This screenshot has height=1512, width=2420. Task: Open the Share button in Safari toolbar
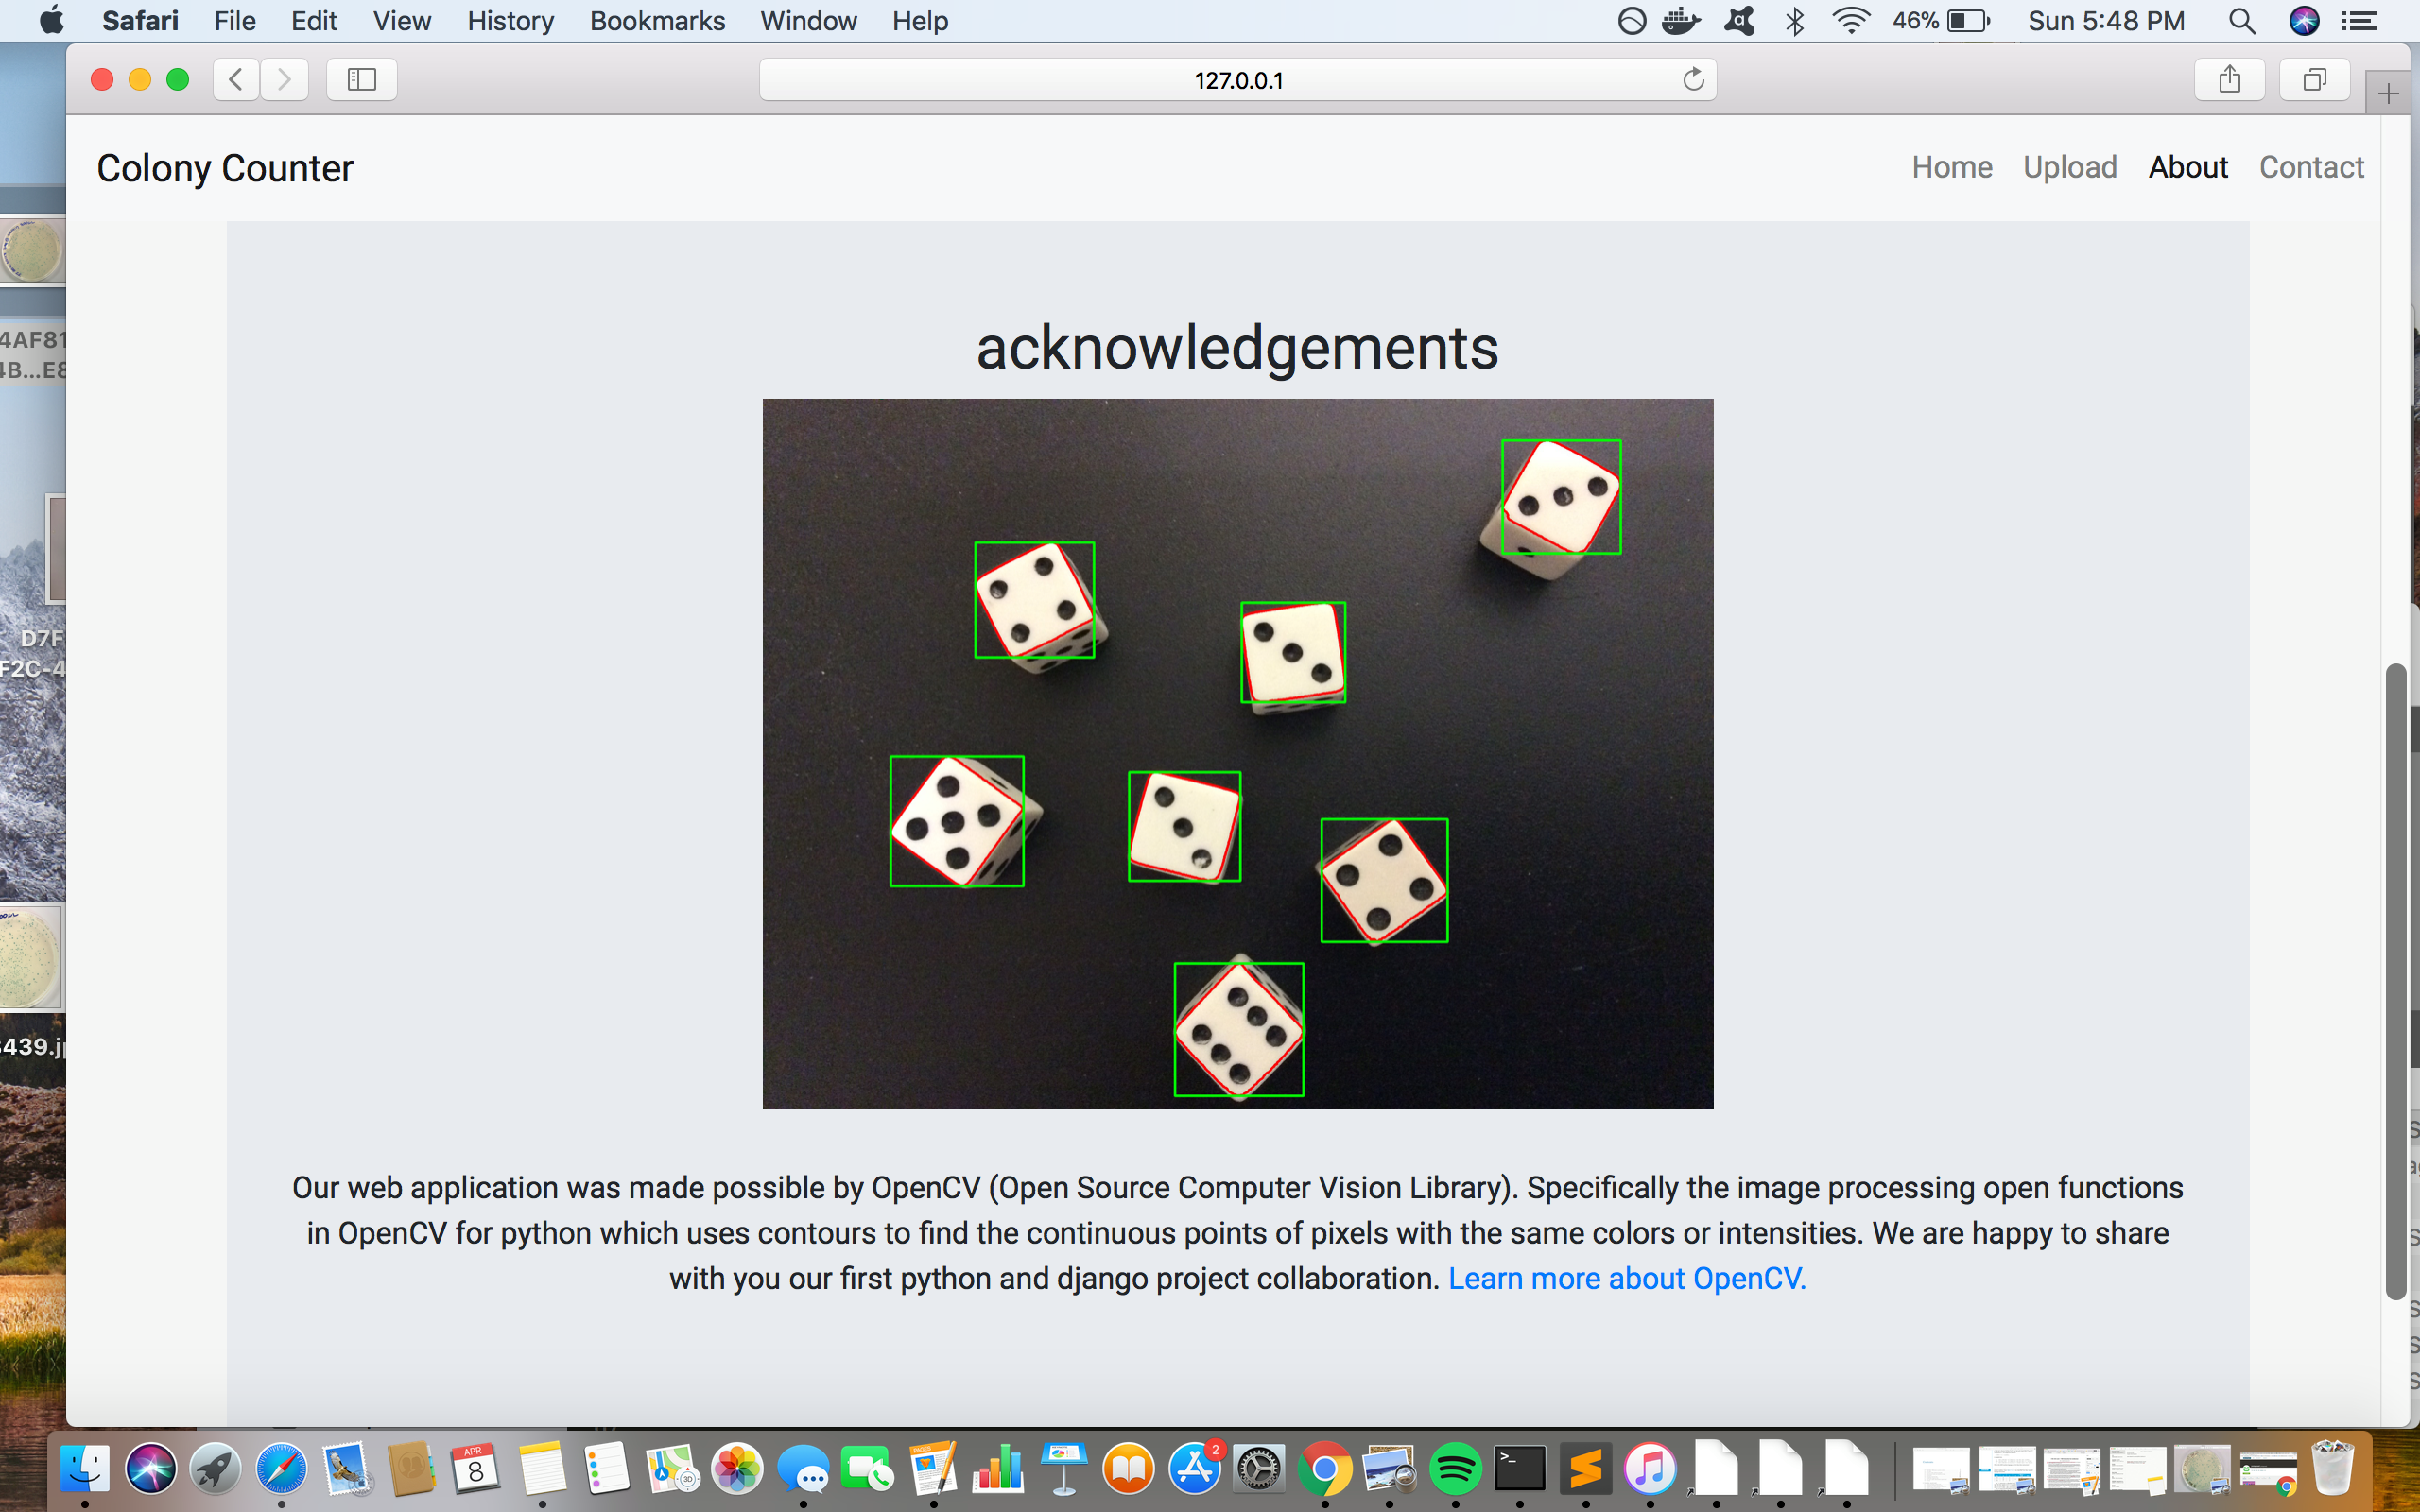[x=2229, y=79]
